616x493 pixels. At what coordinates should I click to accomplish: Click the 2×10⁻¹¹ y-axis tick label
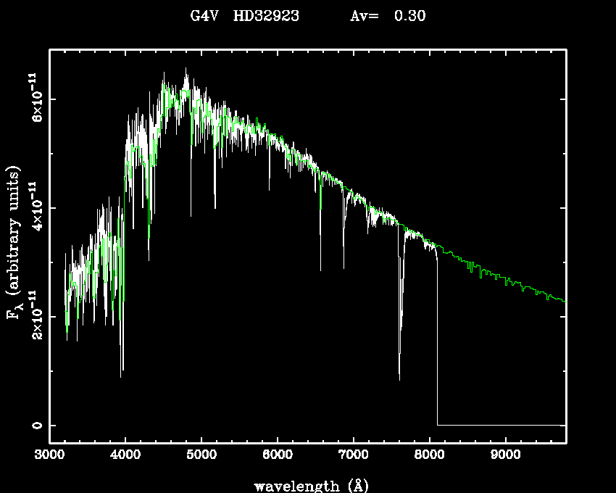tap(35, 317)
